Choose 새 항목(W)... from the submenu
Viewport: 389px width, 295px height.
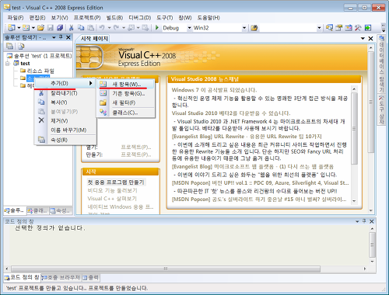click(x=126, y=85)
